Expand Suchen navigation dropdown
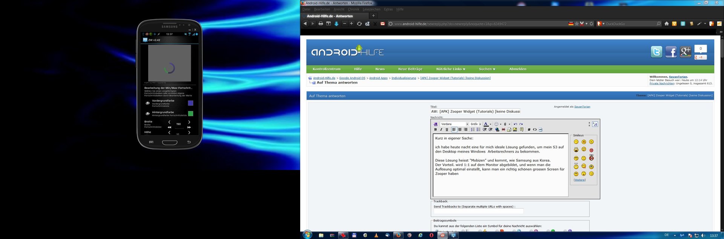724x239 pixels. [487, 69]
